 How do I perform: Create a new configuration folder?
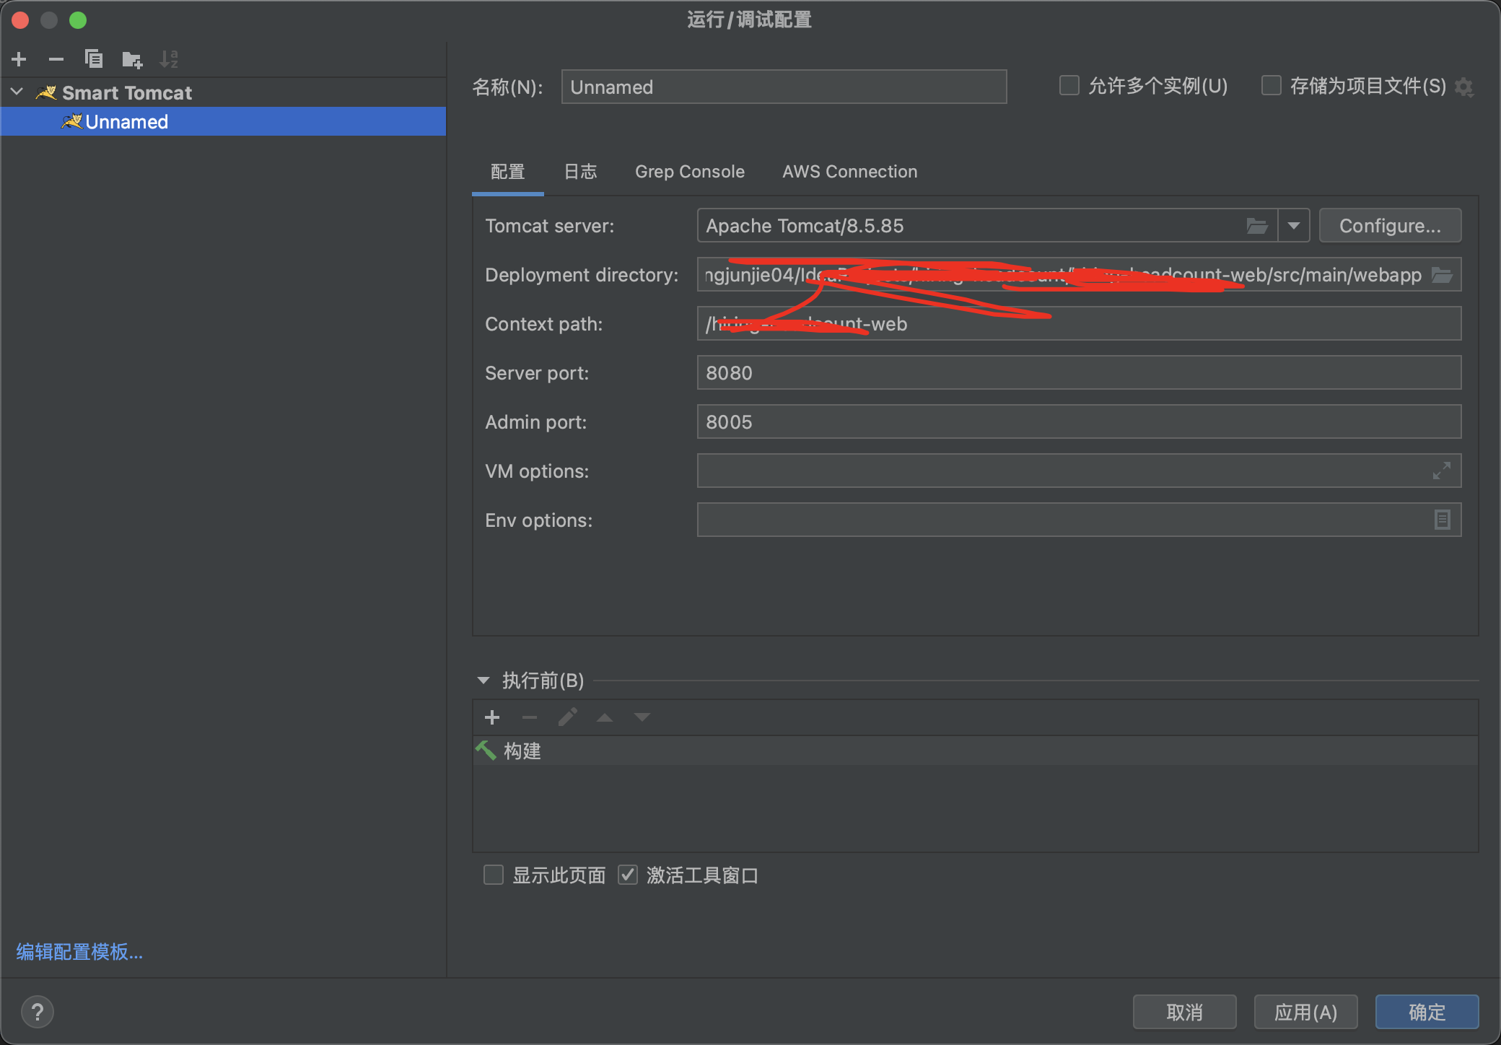tap(131, 59)
